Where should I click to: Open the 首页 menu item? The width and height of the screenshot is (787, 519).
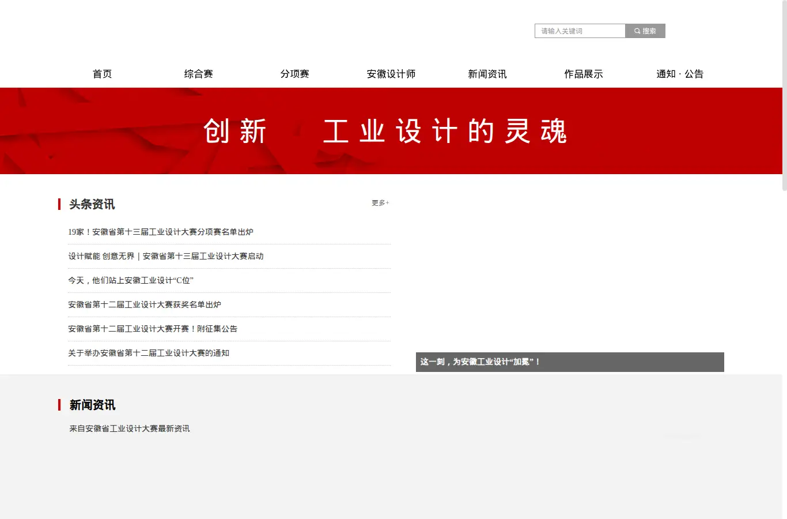point(103,74)
